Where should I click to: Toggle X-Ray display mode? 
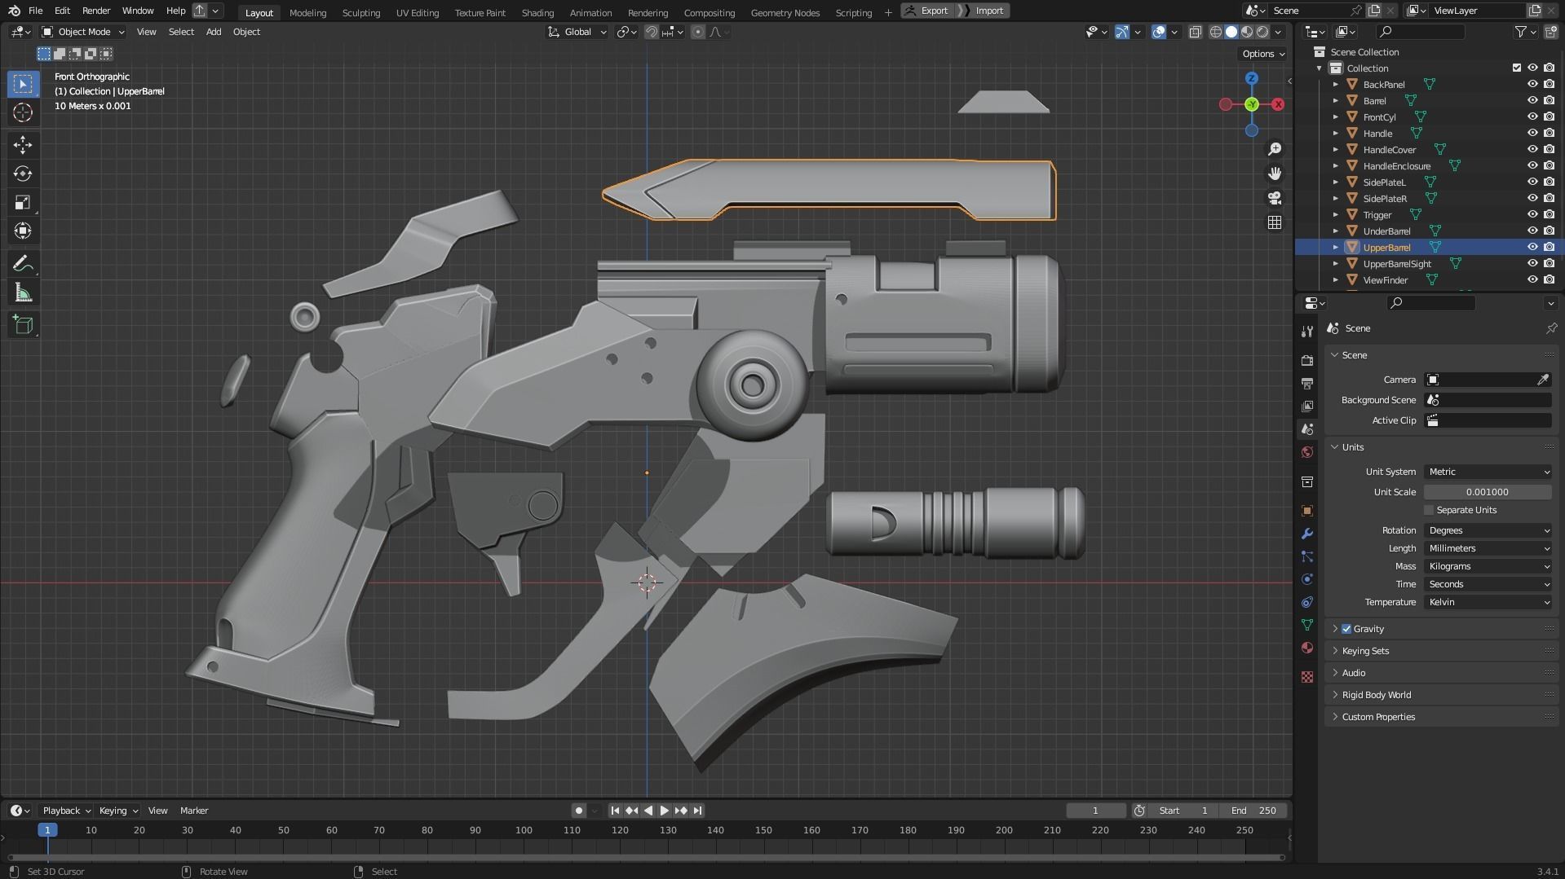click(1195, 32)
